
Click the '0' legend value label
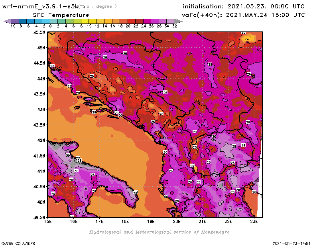[50, 26]
